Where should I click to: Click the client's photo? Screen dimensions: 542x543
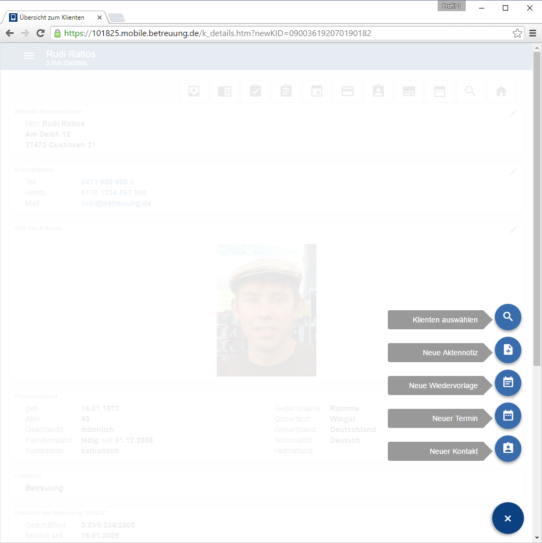click(266, 310)
